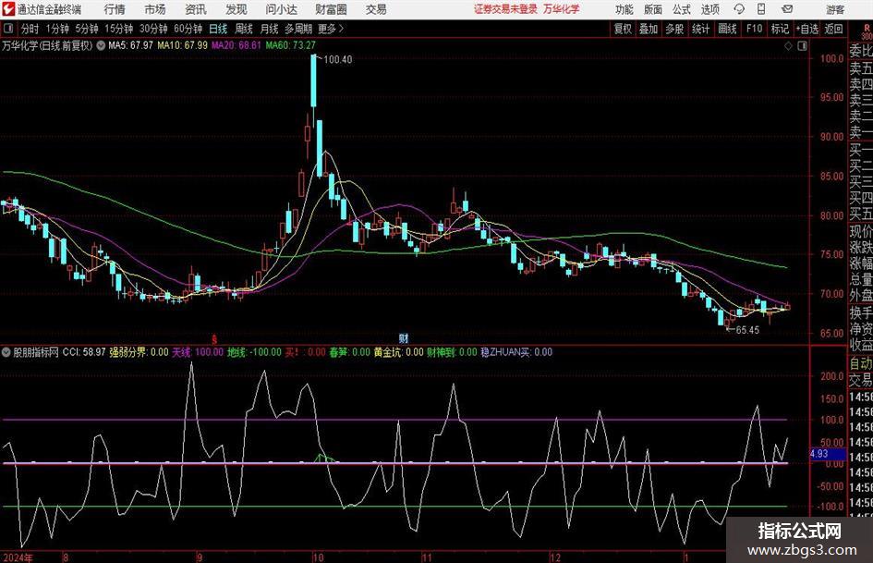The image size is (873, 563).
Task: Click the blue 财 marker on the chart
Action: click(404, 337)
